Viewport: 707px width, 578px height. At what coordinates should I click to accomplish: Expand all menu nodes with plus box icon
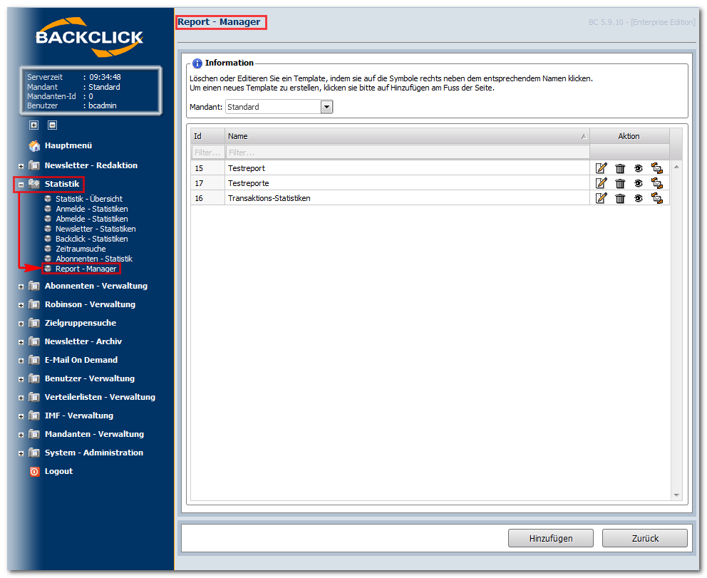point(33,125)
